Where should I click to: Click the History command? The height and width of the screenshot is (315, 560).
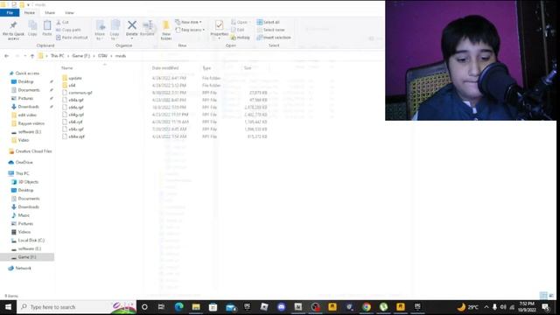tap(241, 38)
